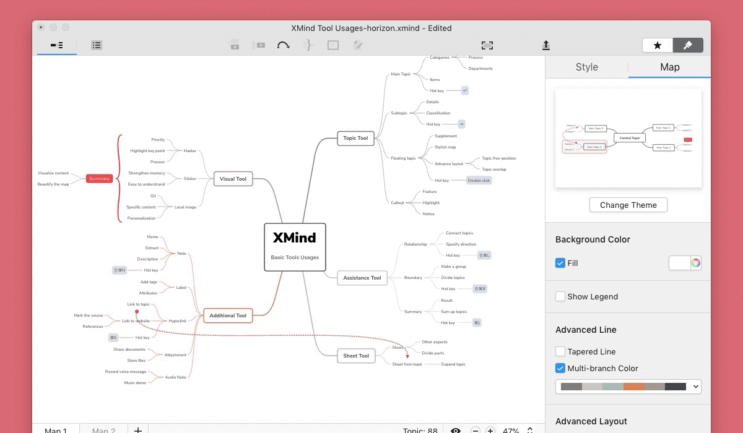Select the 'Record voice message' topic
743x433 pixels.
point(126,372)
